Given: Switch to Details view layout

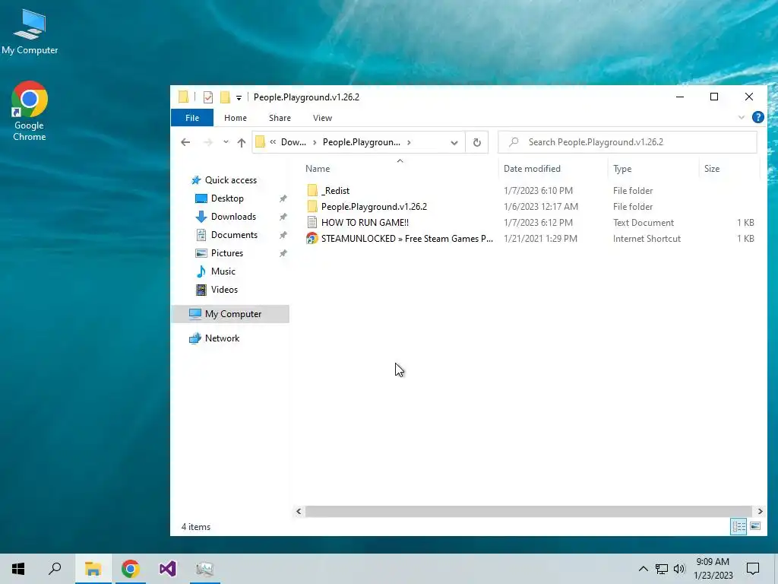Looking at the screenshot, I should 738,526.
